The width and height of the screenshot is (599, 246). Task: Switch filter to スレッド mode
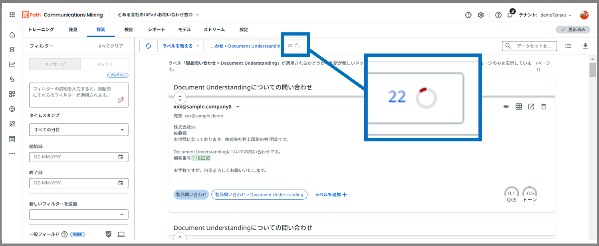coord(105,64)
